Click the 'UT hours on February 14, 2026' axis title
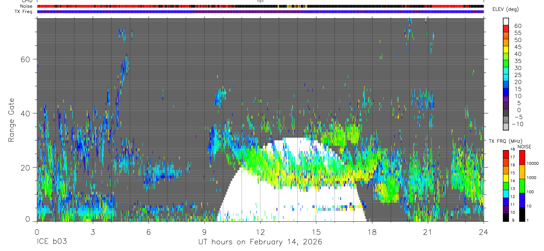544x251 pixels. (x=260, y=242)
